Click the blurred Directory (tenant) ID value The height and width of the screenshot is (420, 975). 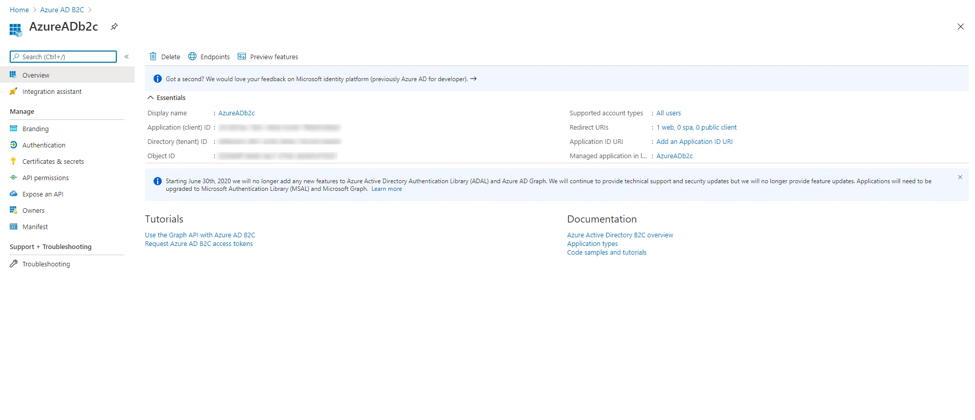click(280, 142)
